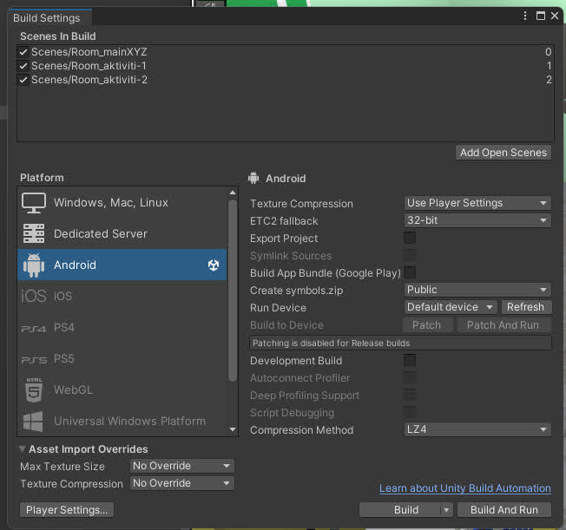Open Run Device Default device dropdown
The width and height of the screenshot is (566, 530).
pyautogui.click(x=451, y=307)
